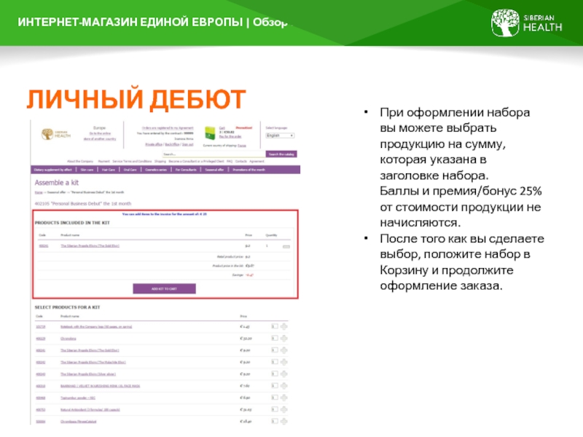Image resolution: width=583 pixels, height=437 pixels.
Task: Open the For Consultants menu
Action: [186, 170]
